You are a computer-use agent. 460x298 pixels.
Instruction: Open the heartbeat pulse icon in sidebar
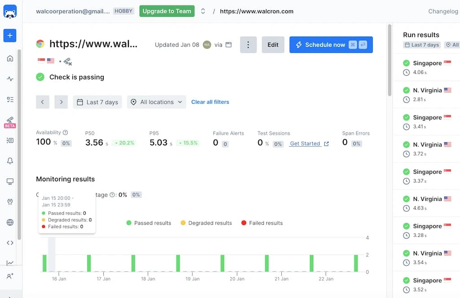(10, 79)
